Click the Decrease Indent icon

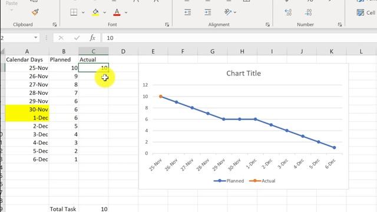click(x=188, y=12)
